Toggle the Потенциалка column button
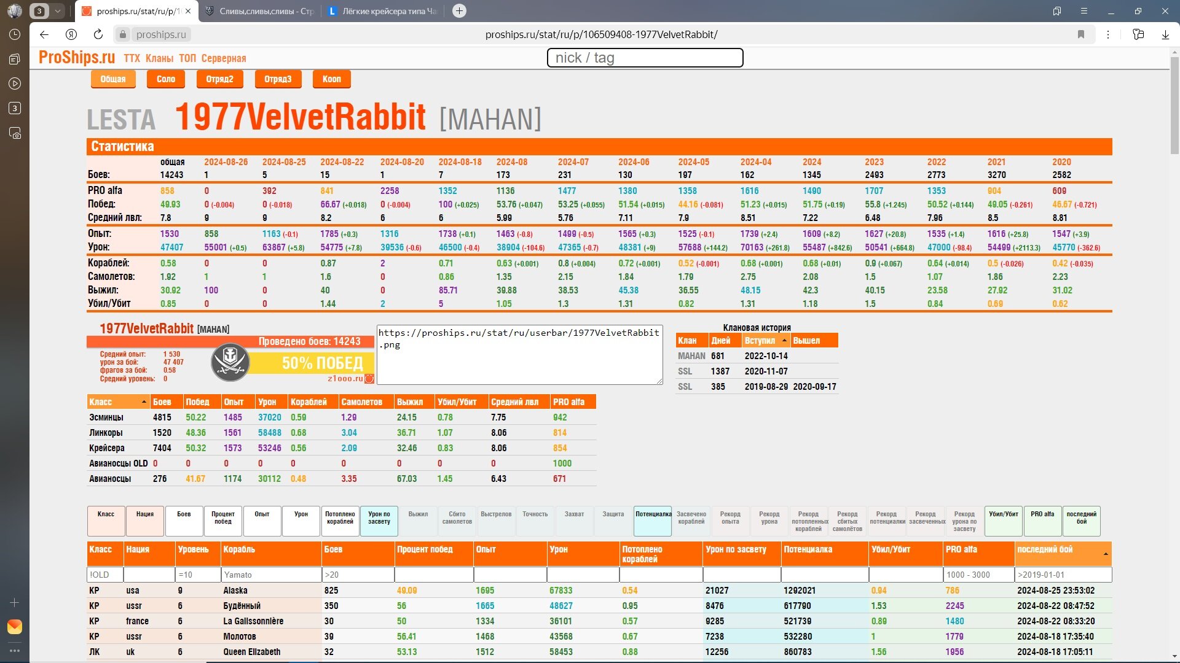Screen dimensions: 1180x663 653,521
